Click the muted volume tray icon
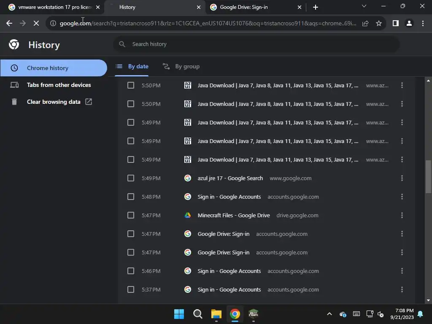 (x=381, y=314)
